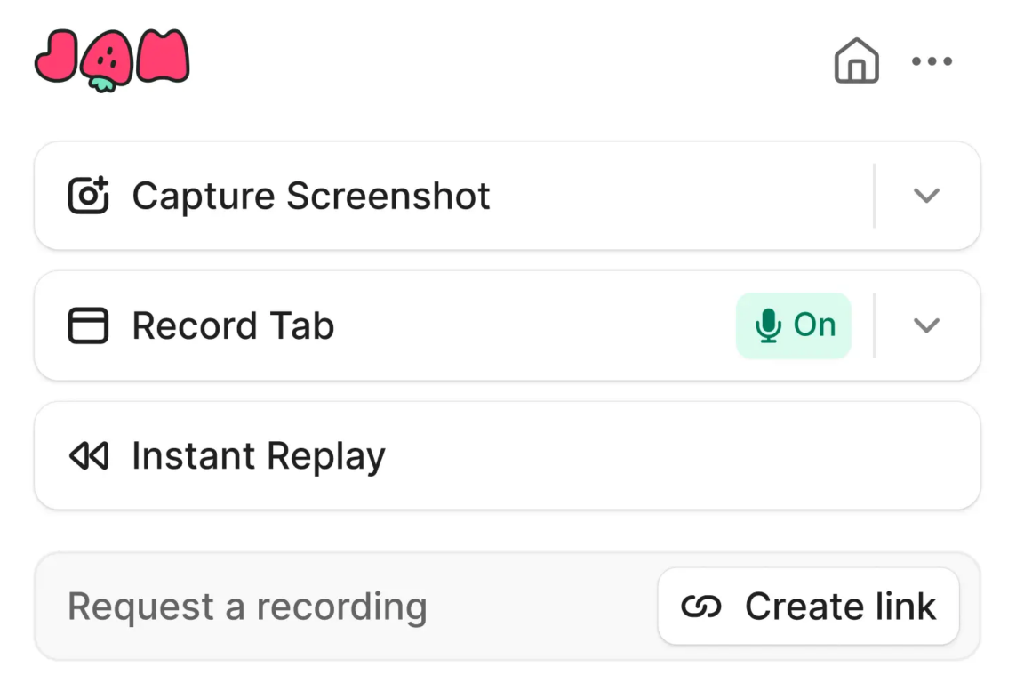
Task: Start Capture Screenshot
Action: click(453, 196)
